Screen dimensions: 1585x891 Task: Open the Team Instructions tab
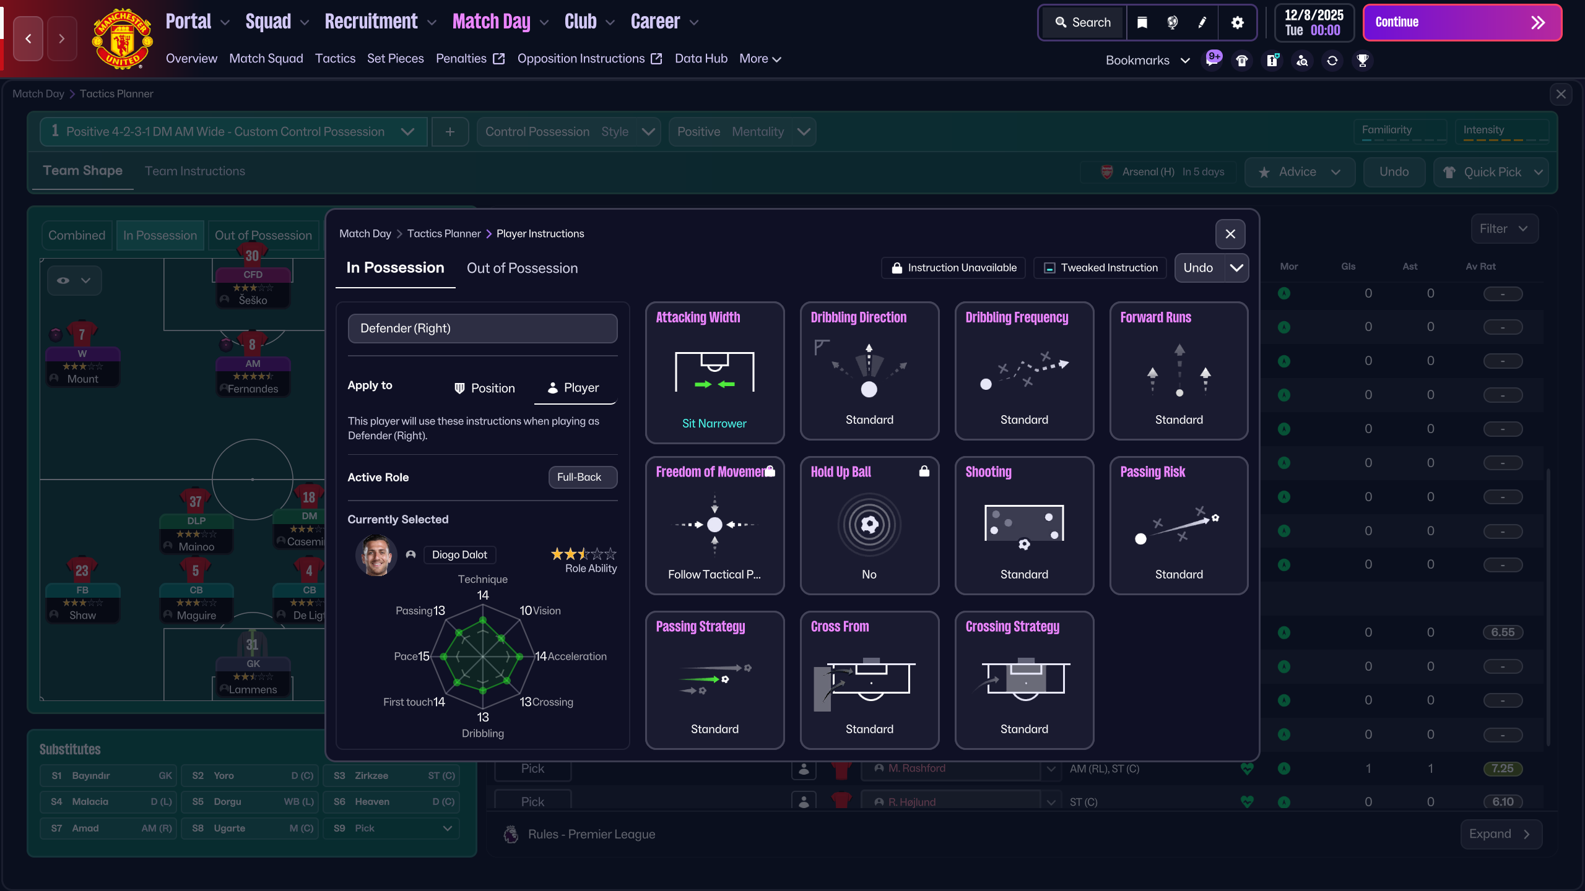pos(195,171)
